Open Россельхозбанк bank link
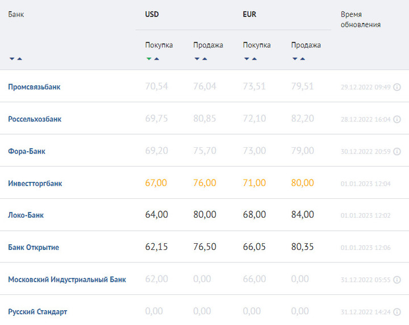409x325 pixels. pos(35,119)
